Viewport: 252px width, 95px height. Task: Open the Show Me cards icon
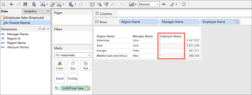pyautogui.click(x=131, y=4)
